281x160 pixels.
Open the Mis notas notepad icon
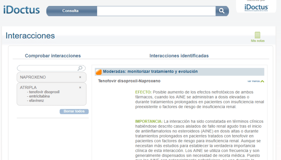point(257,35)
